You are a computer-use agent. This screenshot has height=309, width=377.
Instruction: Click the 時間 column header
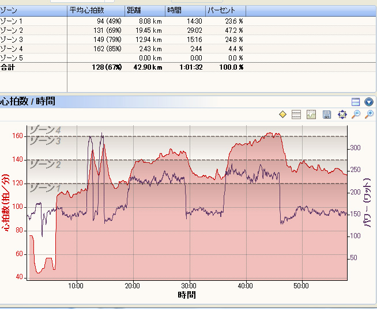click(x=186, y=10)
